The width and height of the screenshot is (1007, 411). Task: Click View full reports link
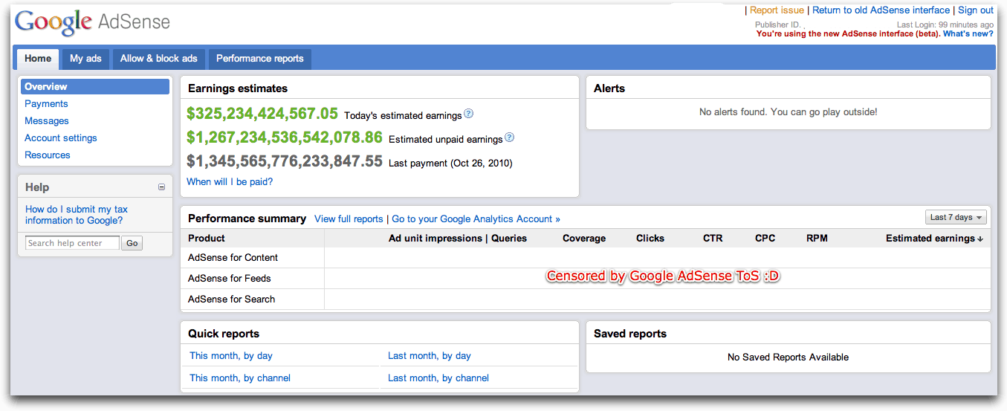tap(349, 219)
